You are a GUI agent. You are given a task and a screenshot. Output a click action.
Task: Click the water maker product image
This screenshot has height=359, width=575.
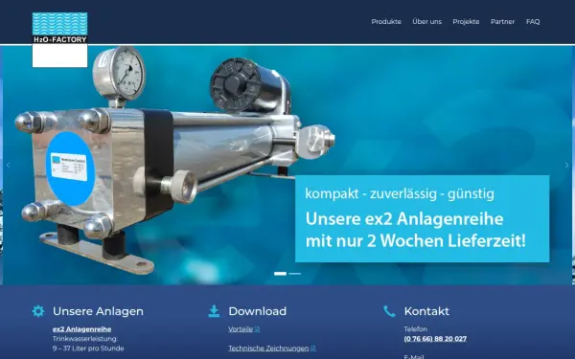click(x=174, y=161)
